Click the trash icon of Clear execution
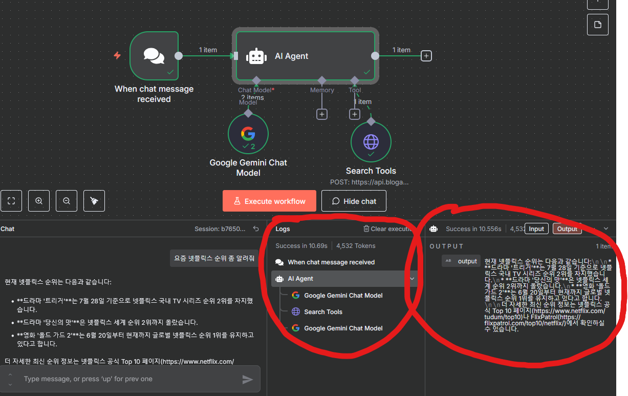This screenshot has width=628, height=396. pyautogui.click(x=366, y=229)
